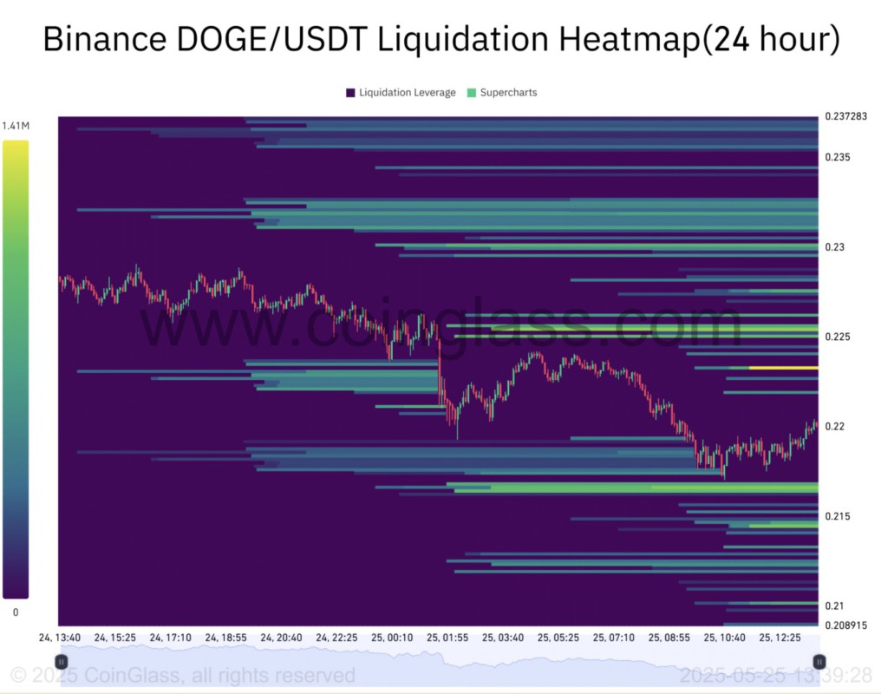
Task: Click the vertical color scale gradient bar
Action: point(15,369)
